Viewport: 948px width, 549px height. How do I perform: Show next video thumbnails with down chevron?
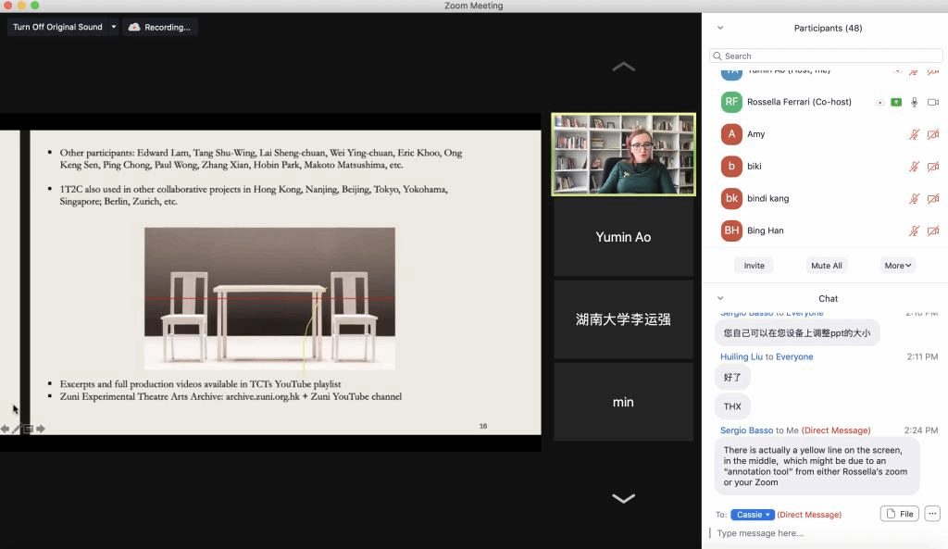click(623, 498)
